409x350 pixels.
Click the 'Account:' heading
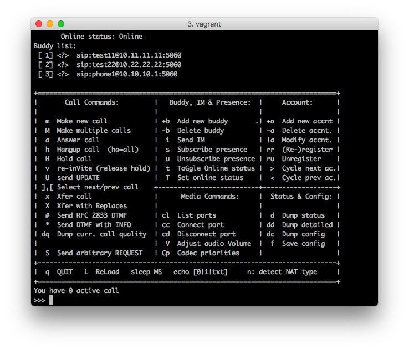[x=297, y=102]
